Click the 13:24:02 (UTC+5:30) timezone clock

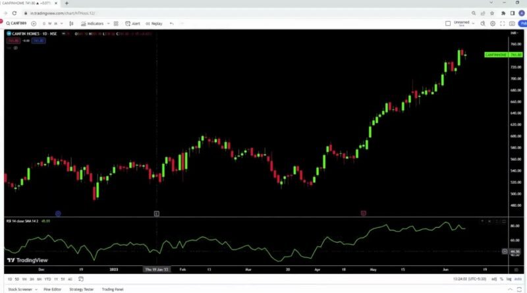pyautogui.click(x=469, y=279)
